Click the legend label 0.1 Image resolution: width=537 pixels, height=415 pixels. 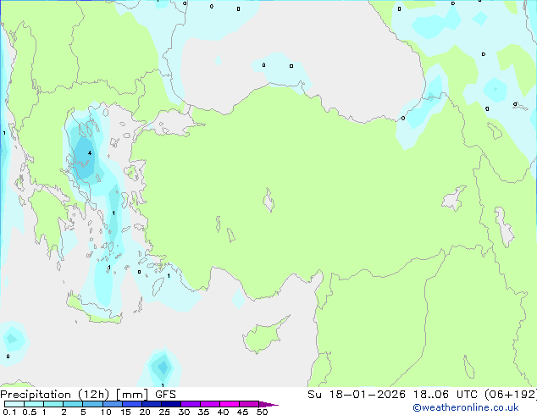tap(9, 412)
